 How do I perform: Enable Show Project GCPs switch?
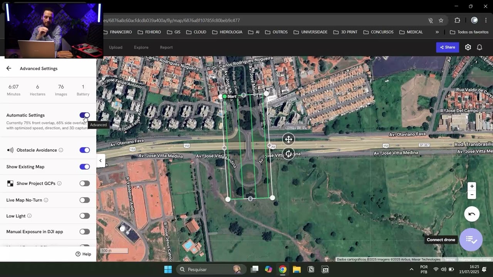pos(85,184)
